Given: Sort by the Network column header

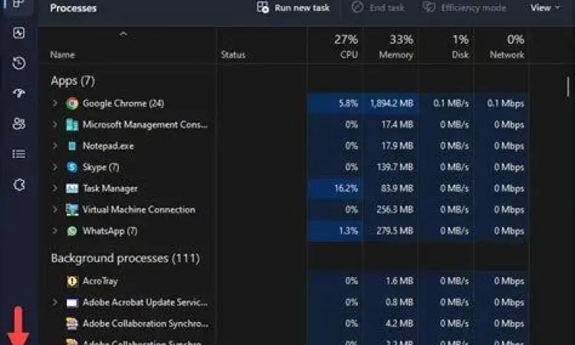Looking at the screenshot, I should click(x=507, y=47).
